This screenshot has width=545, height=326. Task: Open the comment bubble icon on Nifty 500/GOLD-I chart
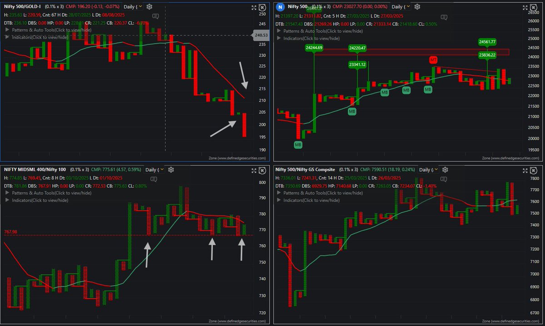pyautogui.click(x=155, y=16)
